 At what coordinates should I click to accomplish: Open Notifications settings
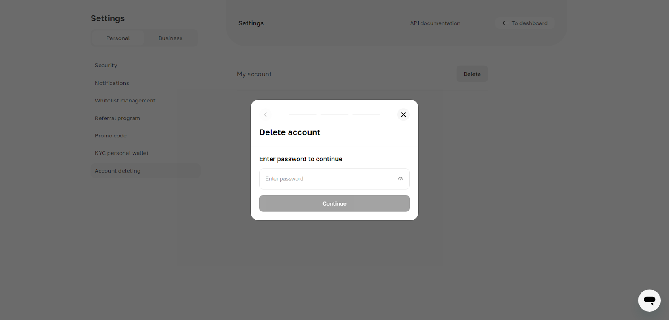[112, 83]
